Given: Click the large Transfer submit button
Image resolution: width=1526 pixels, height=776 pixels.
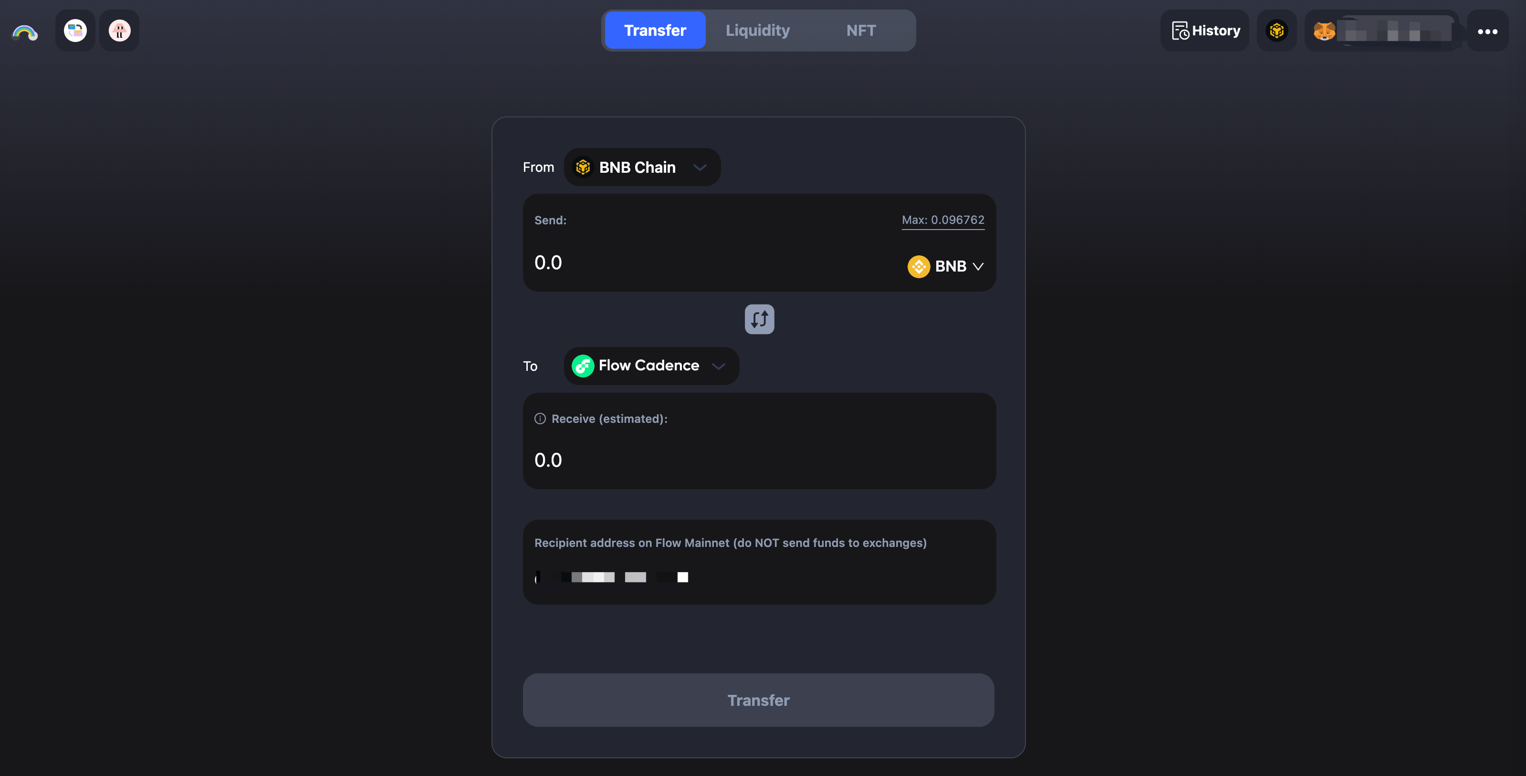Looking at the screenshot, I should 758,700.
